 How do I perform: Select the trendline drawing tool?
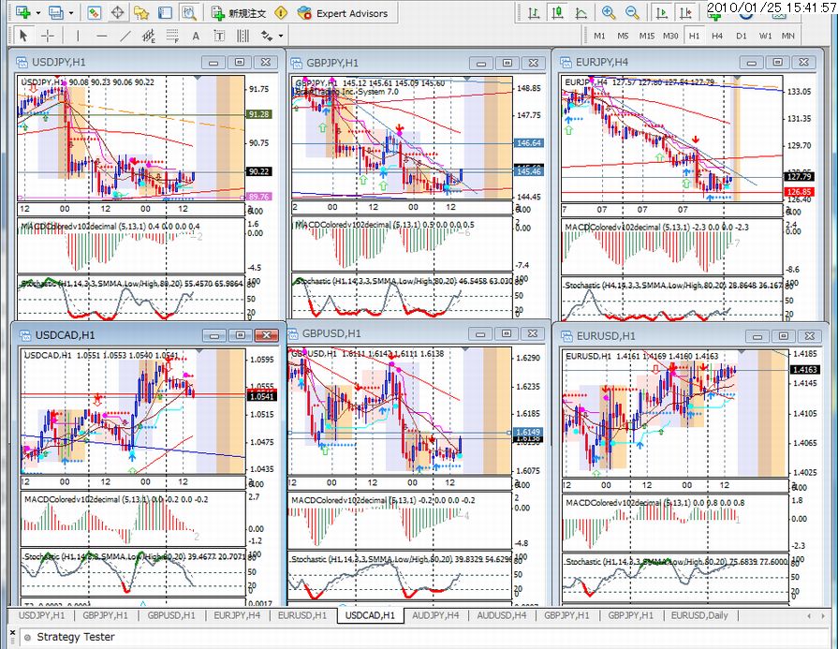[x=125, y=36]
